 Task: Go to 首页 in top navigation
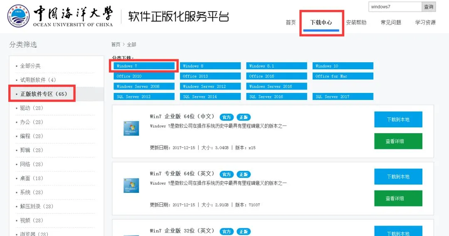291,22
